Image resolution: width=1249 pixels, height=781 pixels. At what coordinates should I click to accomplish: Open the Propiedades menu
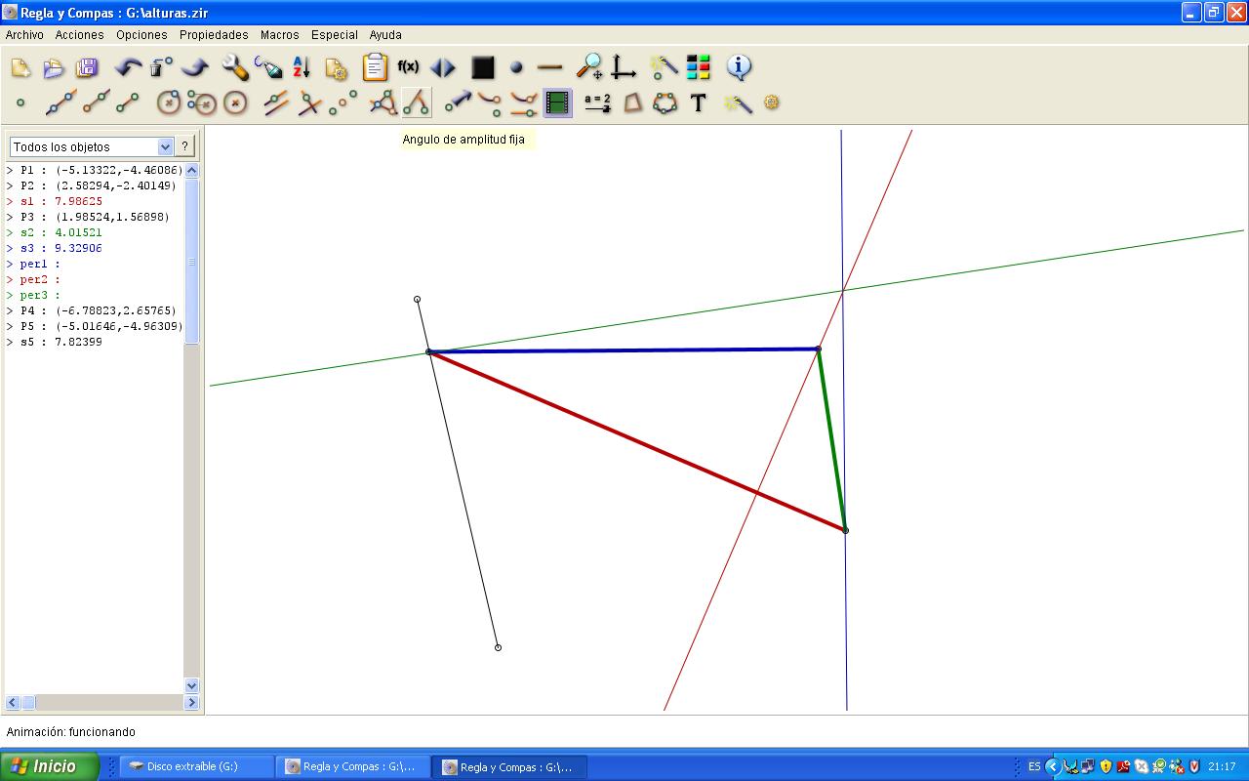point(214,34)
